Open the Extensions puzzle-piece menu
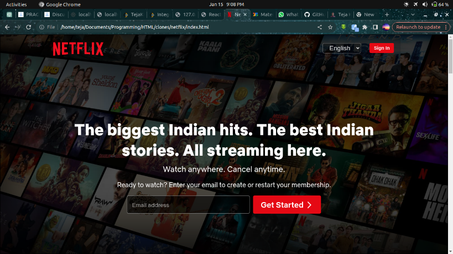Screen dimensions: 453x254 365,27
